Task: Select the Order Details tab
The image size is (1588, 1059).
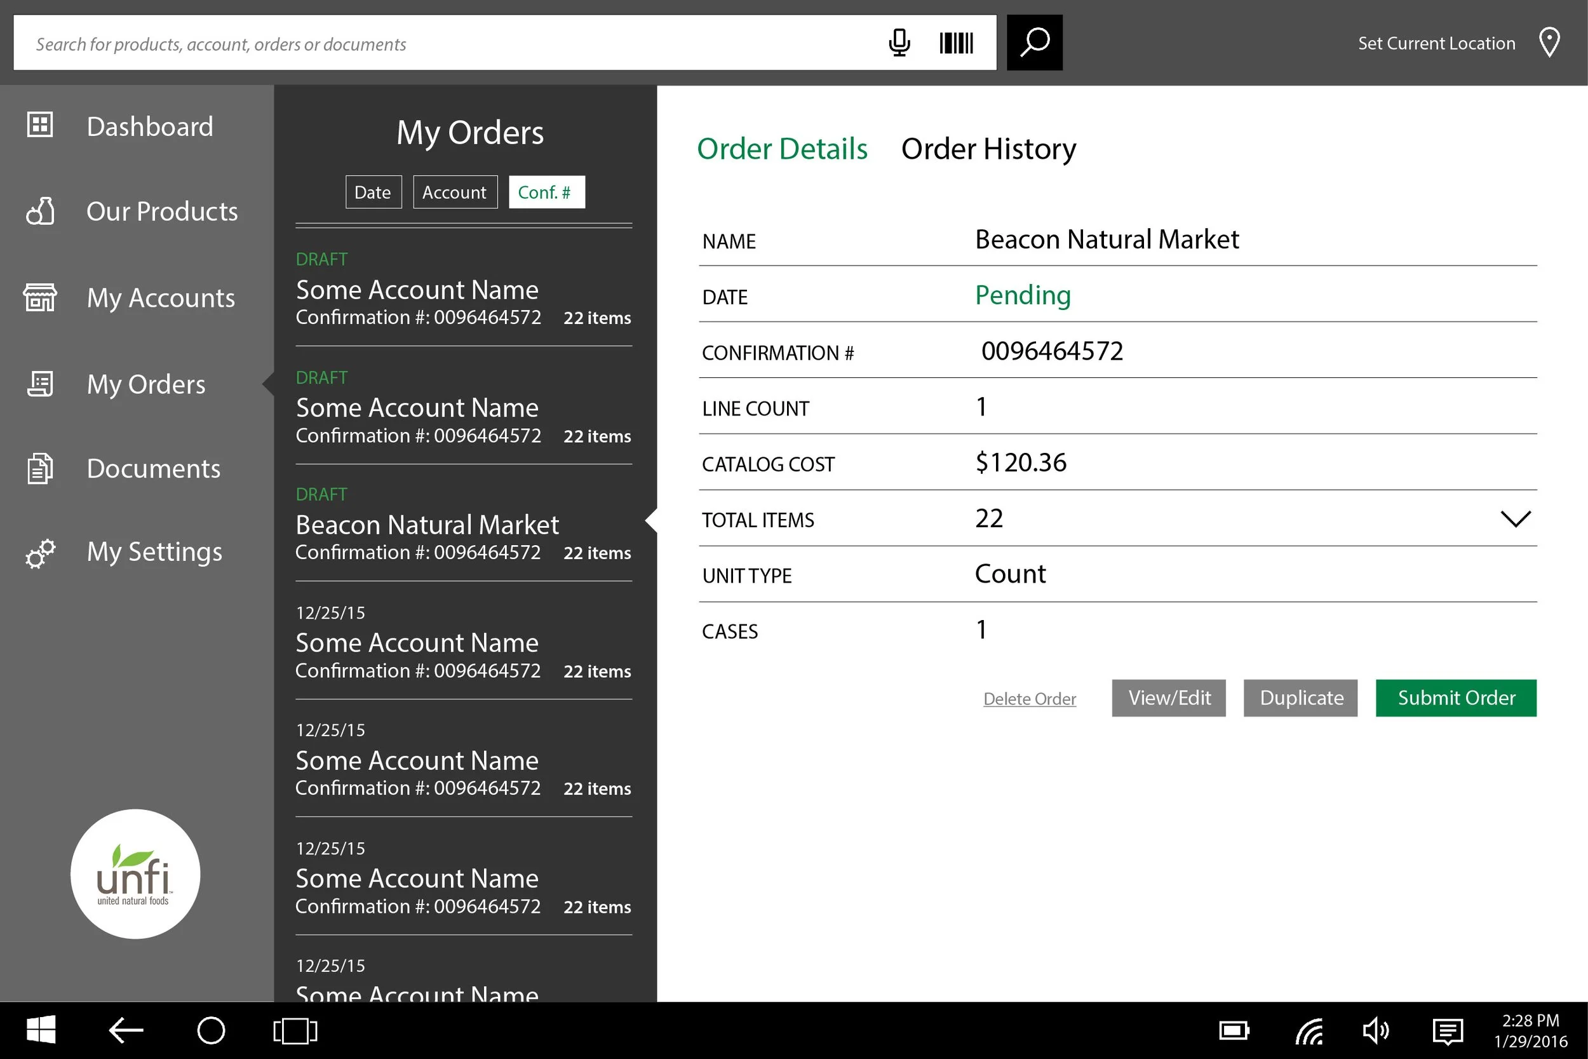Action: (x=783, y=149)
